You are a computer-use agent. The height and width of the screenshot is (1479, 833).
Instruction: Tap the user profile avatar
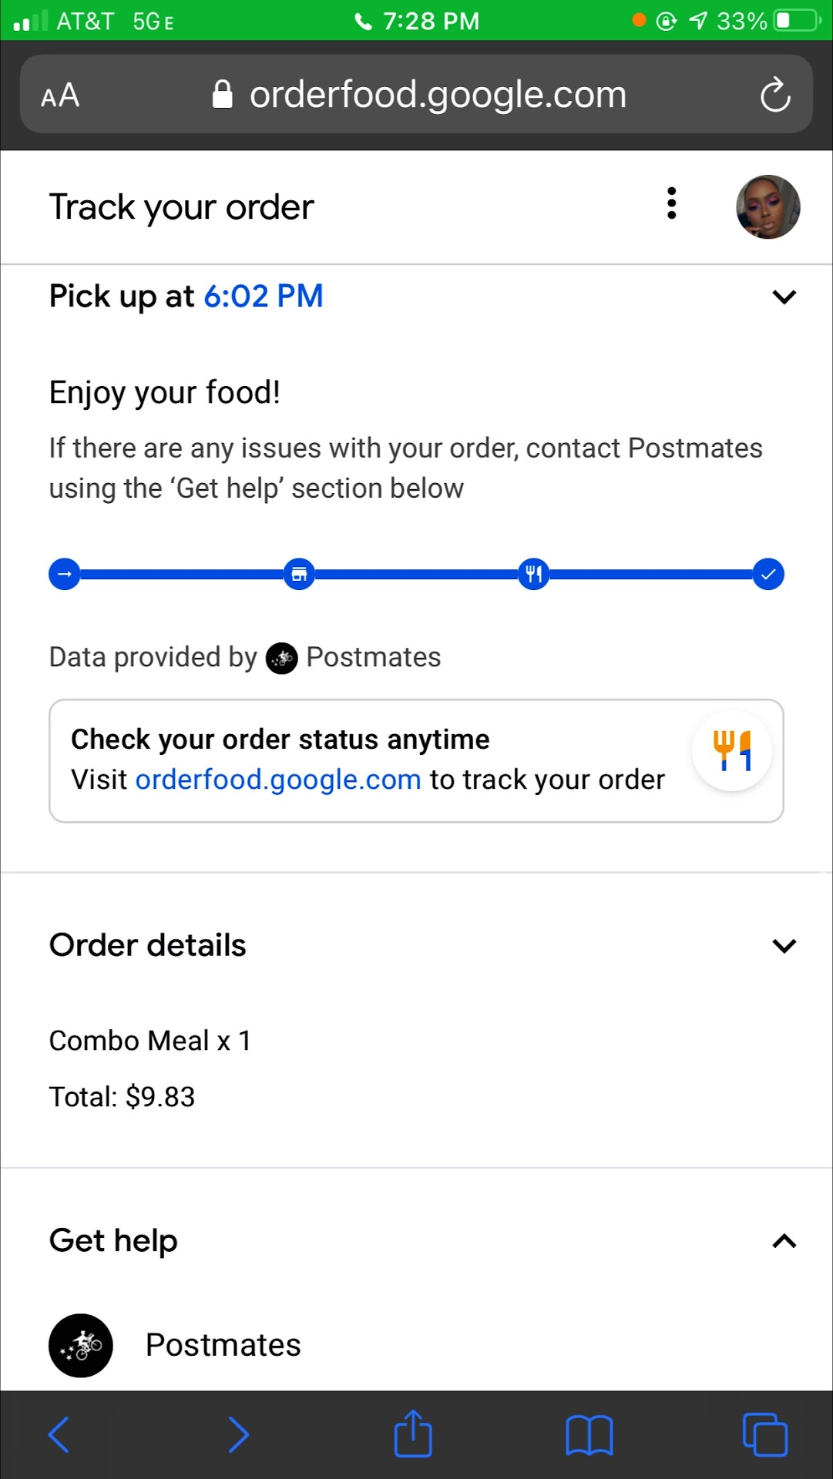(x=768, y=207)
